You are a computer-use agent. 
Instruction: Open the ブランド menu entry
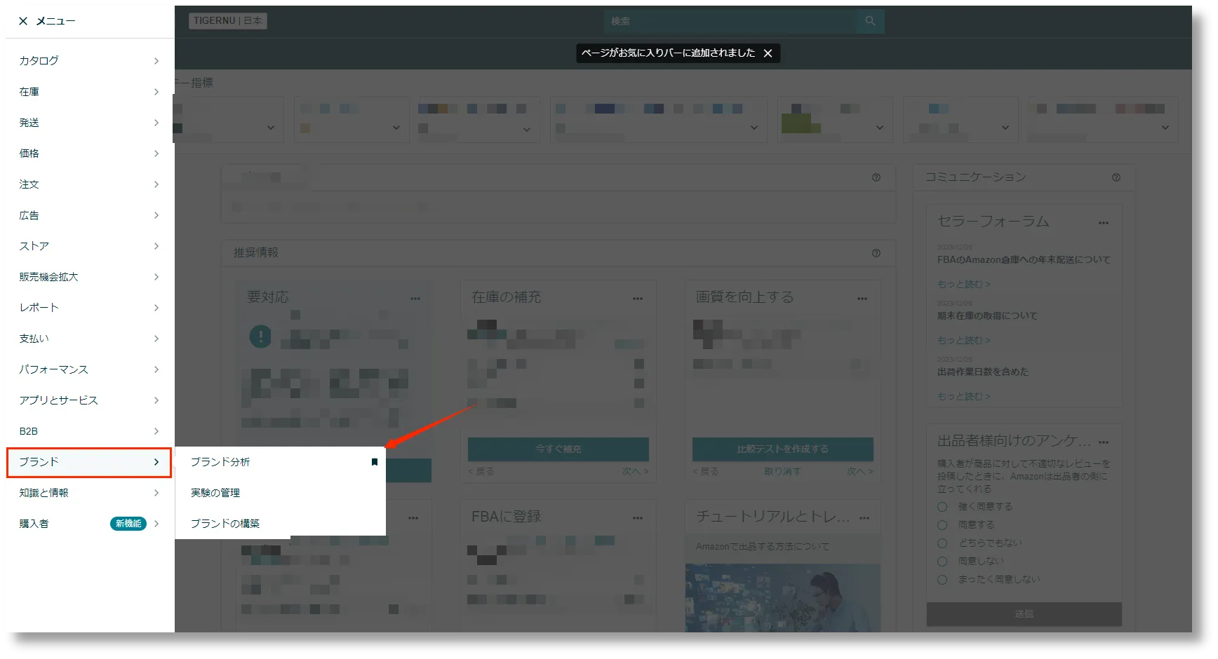[89, 463]
